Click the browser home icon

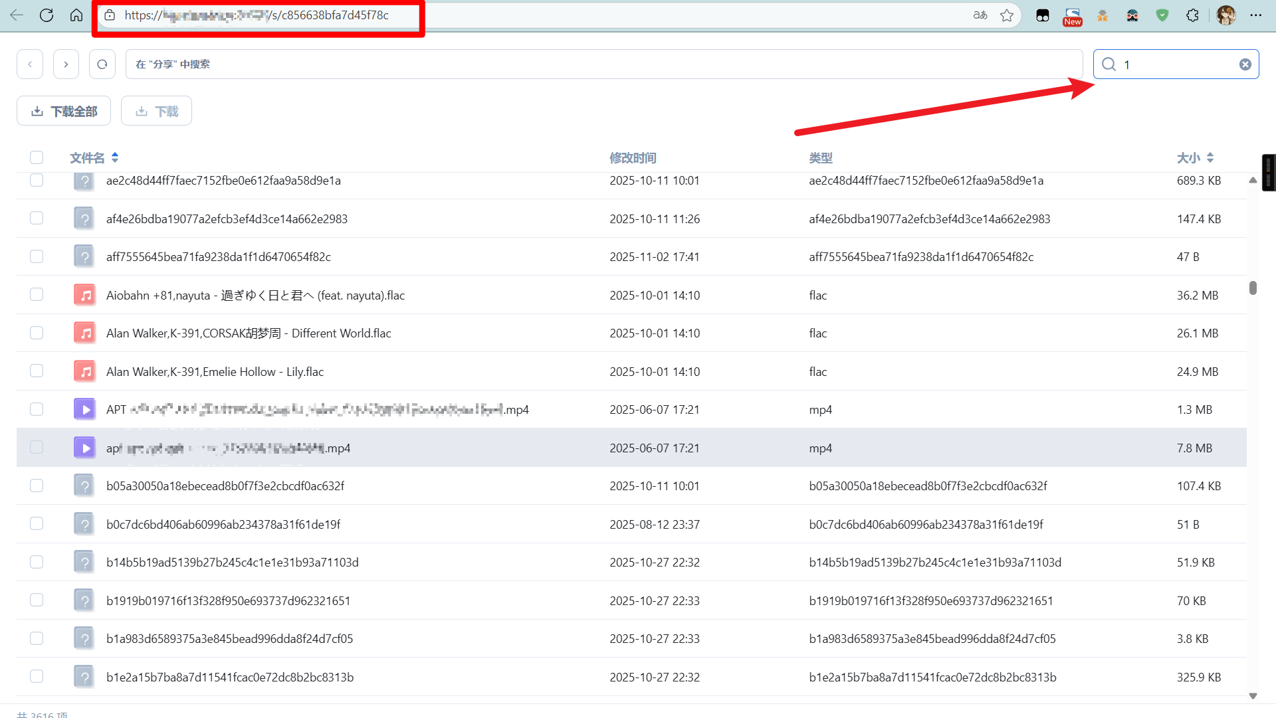(76, 15)
